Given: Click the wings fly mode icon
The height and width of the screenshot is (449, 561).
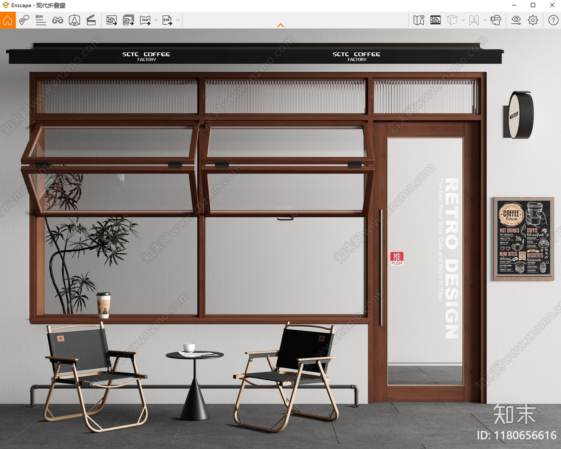Looking at the screenshot, I should tap(474, 20).
